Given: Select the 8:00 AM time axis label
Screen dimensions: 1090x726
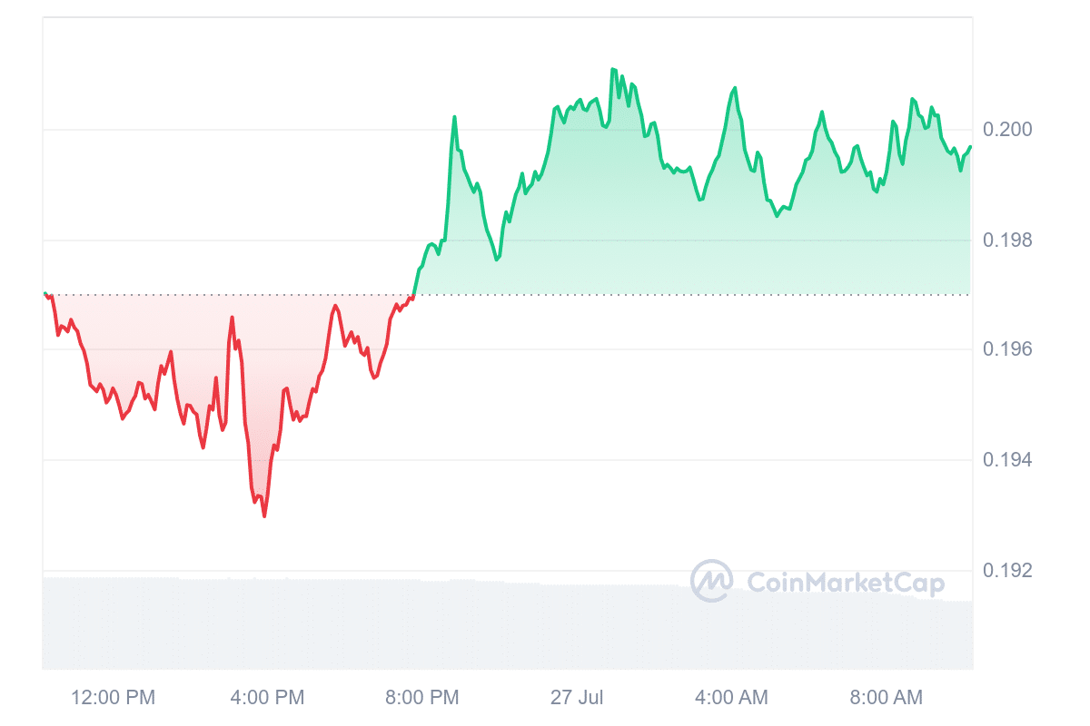Looking at the screenshot, I should coord(886,698).
